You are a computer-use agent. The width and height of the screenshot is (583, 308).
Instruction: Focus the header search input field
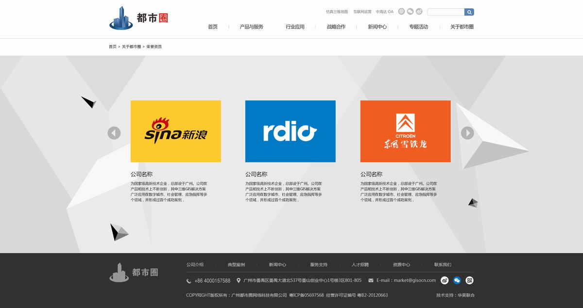point(446,12)
